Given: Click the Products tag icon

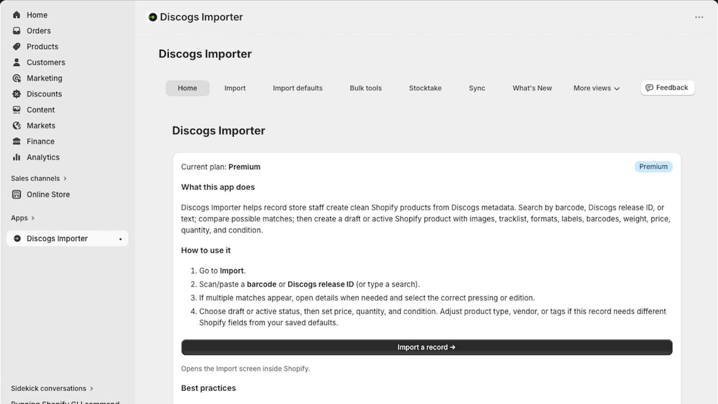Looking at the screenshot, I should pos(17,46).
